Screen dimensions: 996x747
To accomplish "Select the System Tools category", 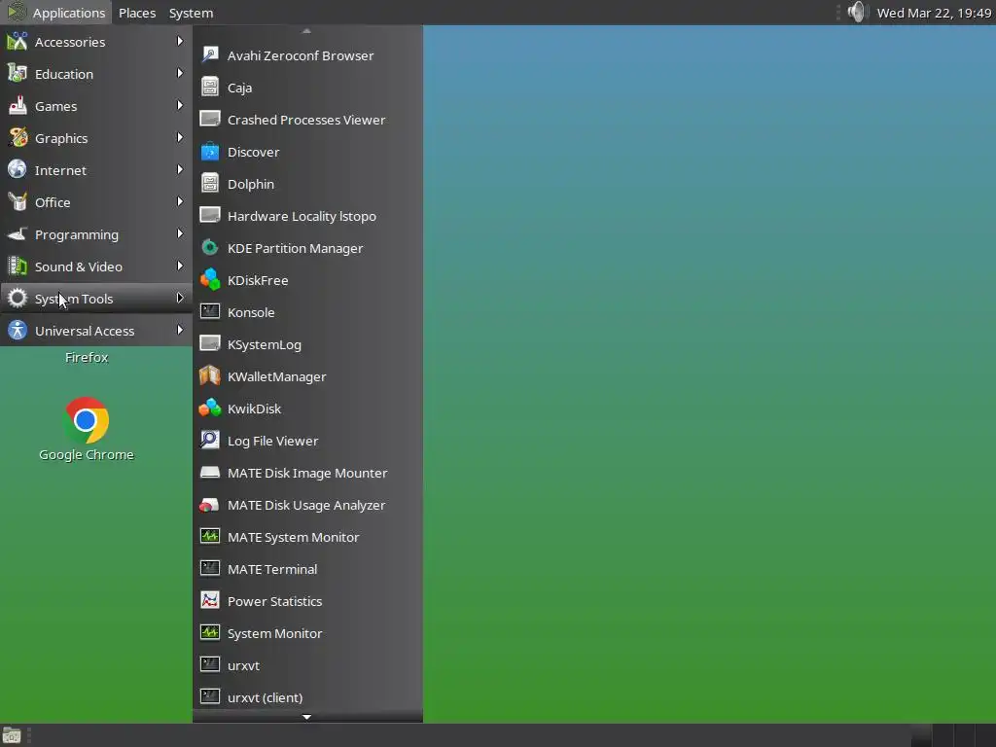I will click(x=96, y=299).
